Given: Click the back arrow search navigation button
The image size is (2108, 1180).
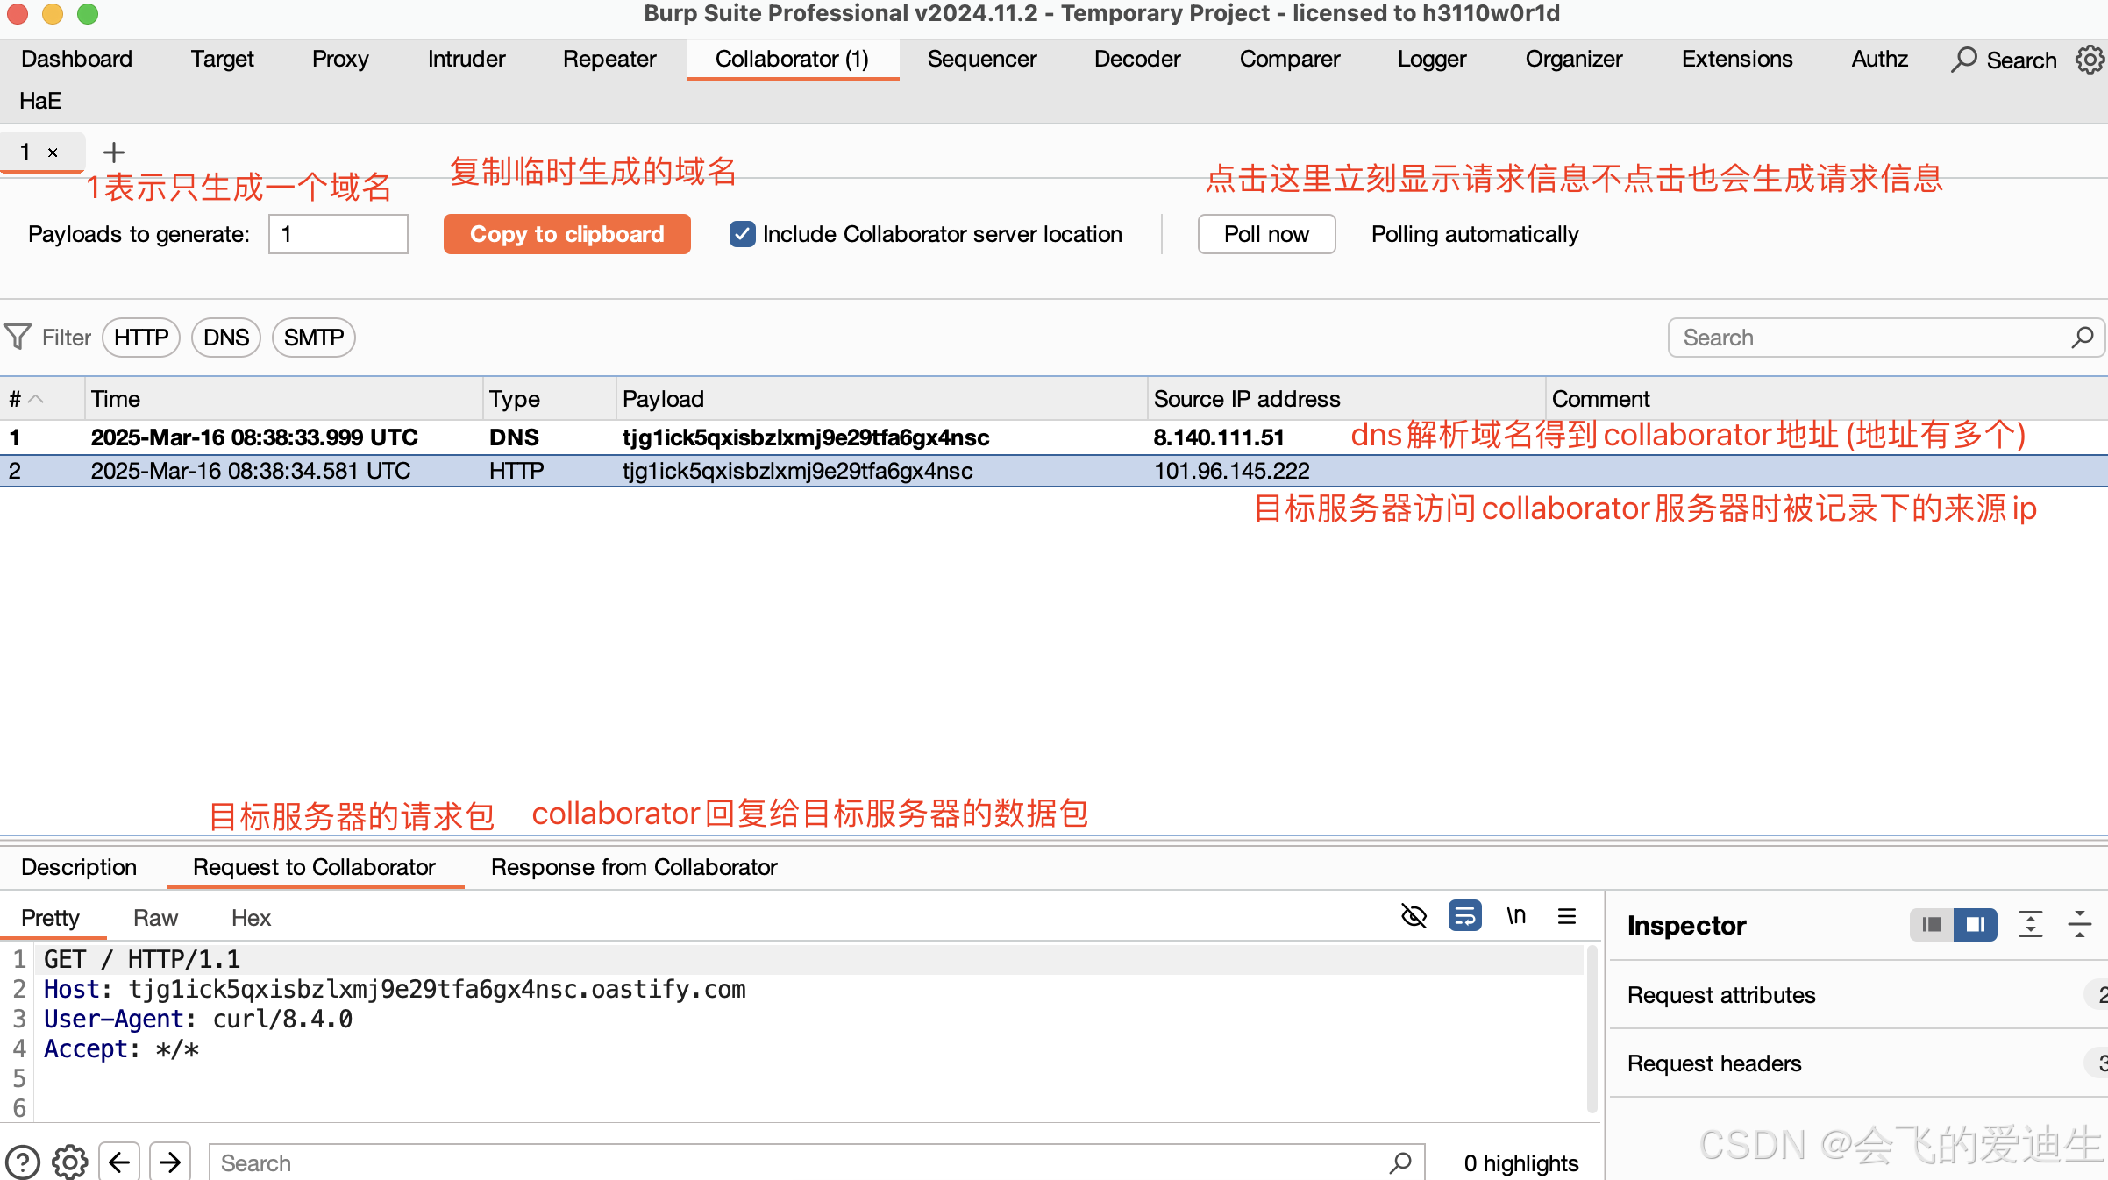Looking at the screenshot, I should point(119,1162).
